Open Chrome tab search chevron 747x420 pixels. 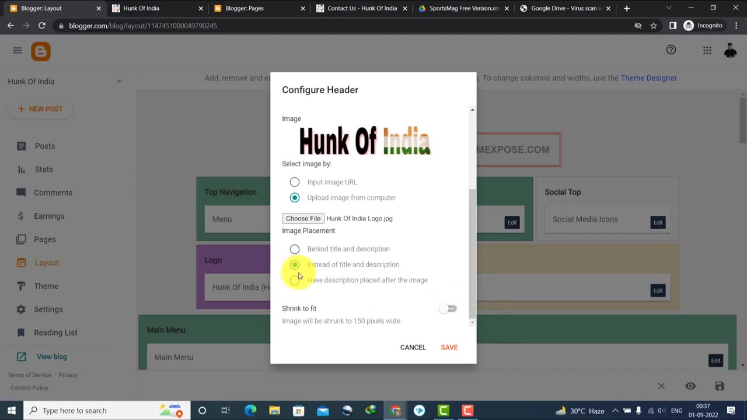point(669,8)
